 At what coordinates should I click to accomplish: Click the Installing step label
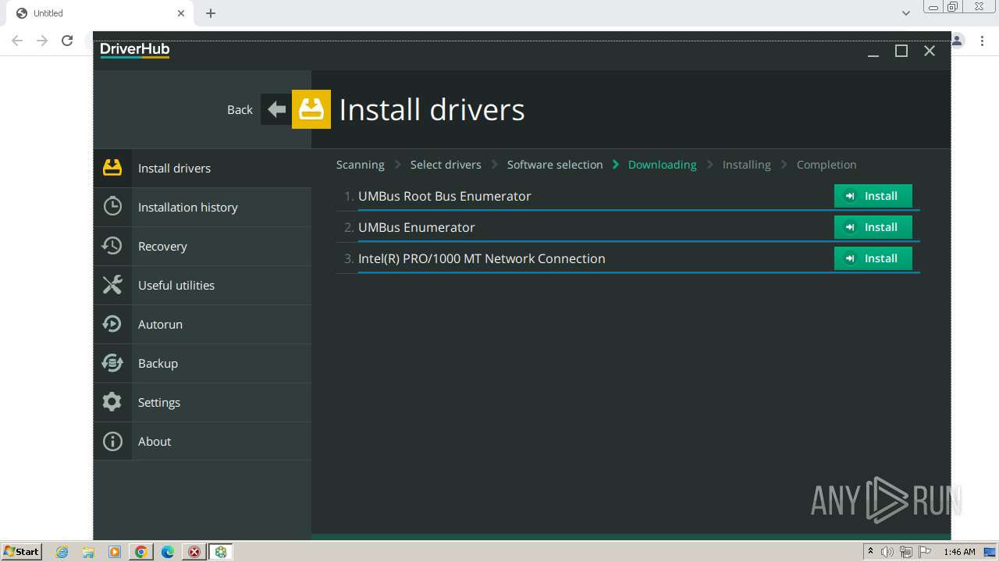pyautogui.click(x=746, y=165)
